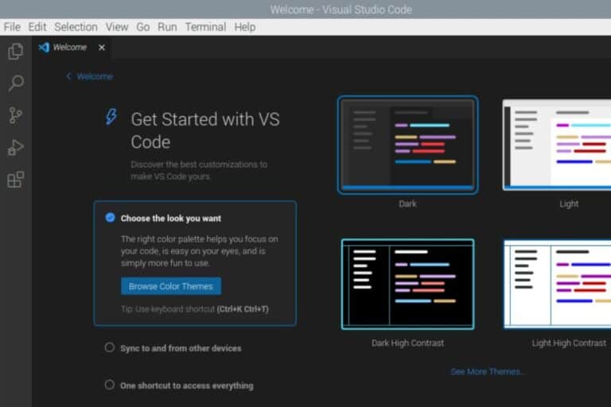
Task: Close the Welcome tab
Action: tap(102, 48)
